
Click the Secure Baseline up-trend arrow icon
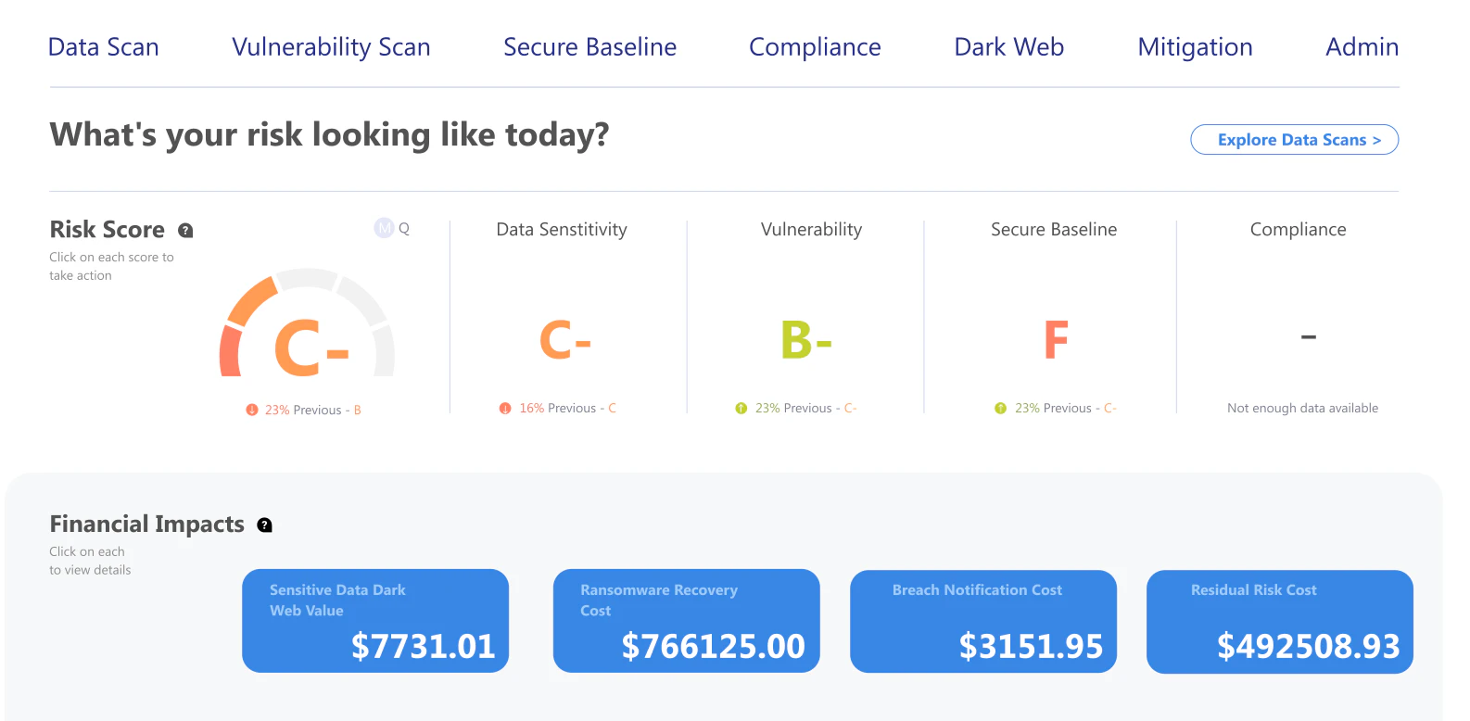(1001, 408)
